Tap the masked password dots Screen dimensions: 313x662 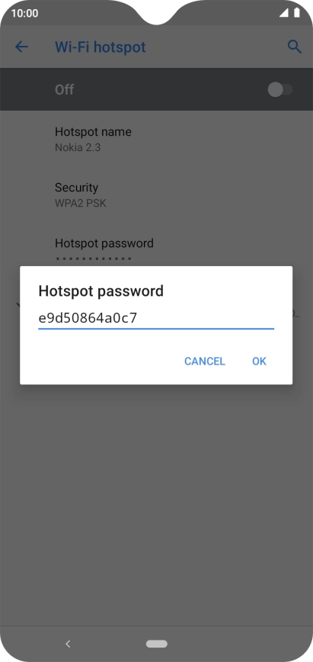(x=94, y=259)
